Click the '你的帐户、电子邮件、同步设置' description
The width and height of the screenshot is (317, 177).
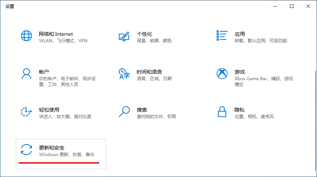tap(67, 81)
